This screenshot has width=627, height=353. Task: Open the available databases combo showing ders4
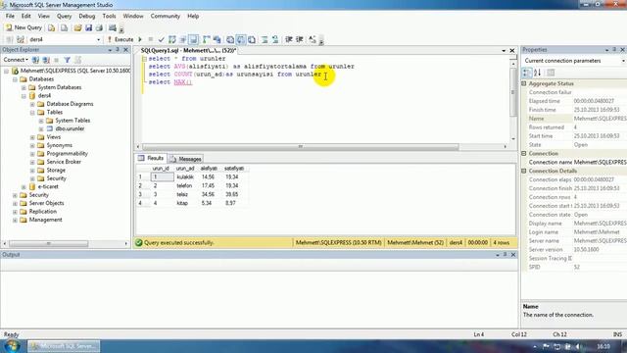65,39
